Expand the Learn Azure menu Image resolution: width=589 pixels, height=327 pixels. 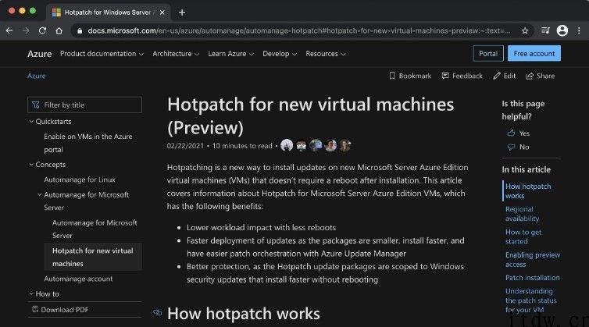(x=231, y=54)
